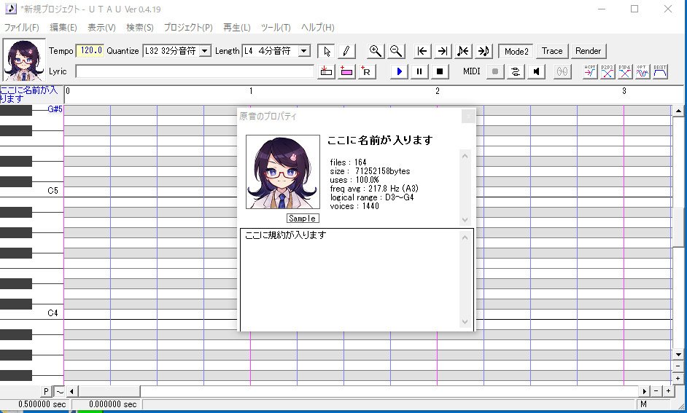This screenshot has height=413, width=687.
Task: Click the Render button
Action: 589,51
